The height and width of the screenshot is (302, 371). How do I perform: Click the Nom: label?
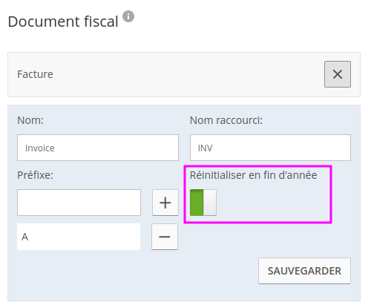[x=30, y=120]
